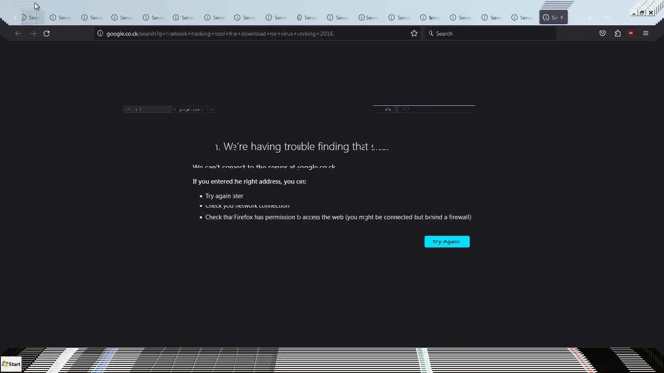
Task: Focus the google.co.ck address bar
Action: (256, 34)
